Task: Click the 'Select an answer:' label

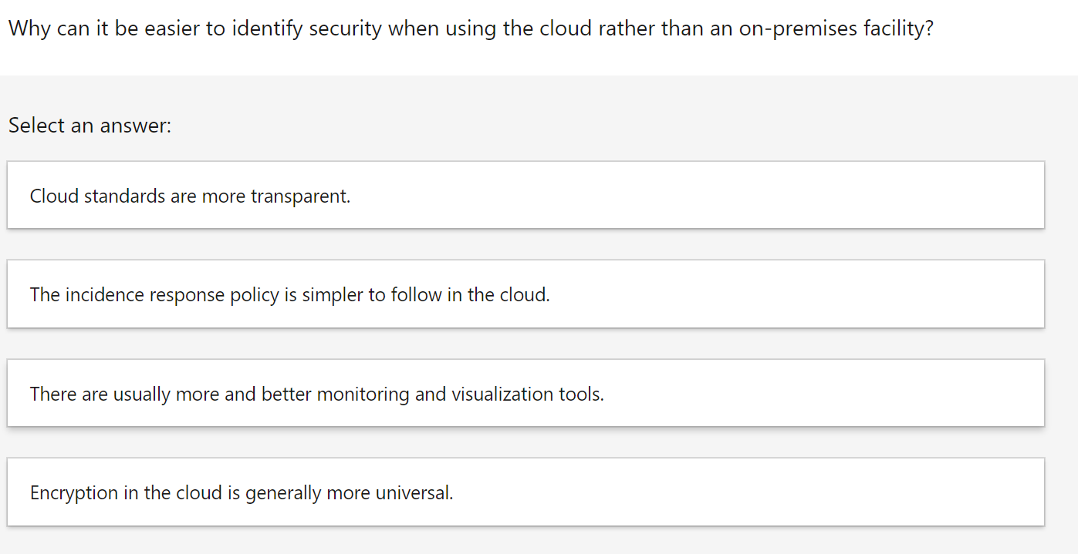Action: 87,125
